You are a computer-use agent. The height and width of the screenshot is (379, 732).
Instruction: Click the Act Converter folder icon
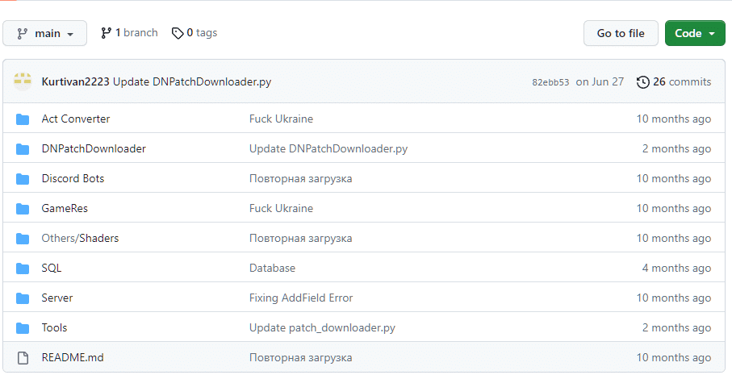point(23,119)
